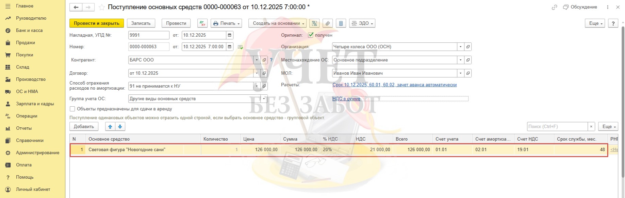
Task: Open calendar for document number date
Action: click(230, 47)
